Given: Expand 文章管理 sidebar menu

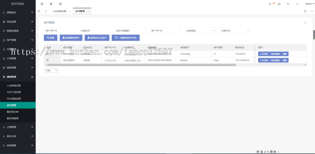Looking at the screenshot, I should click(x=18, y=127).
